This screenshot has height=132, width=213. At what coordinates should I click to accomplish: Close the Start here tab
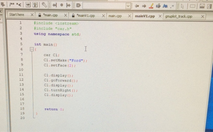click(x=32, y=15)
